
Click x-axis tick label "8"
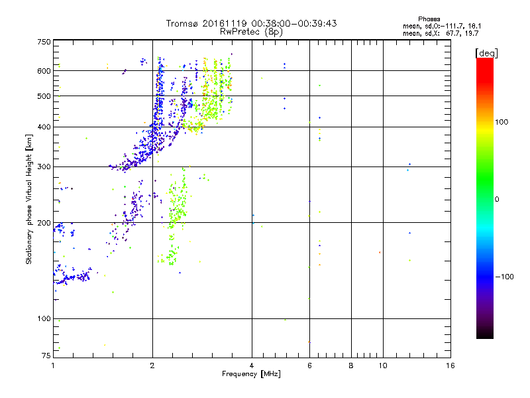tap(351, 365)
